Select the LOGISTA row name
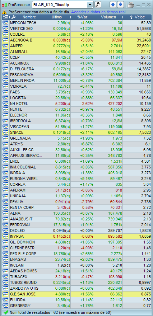Screen dimensions: 153x316 point(18,98)
